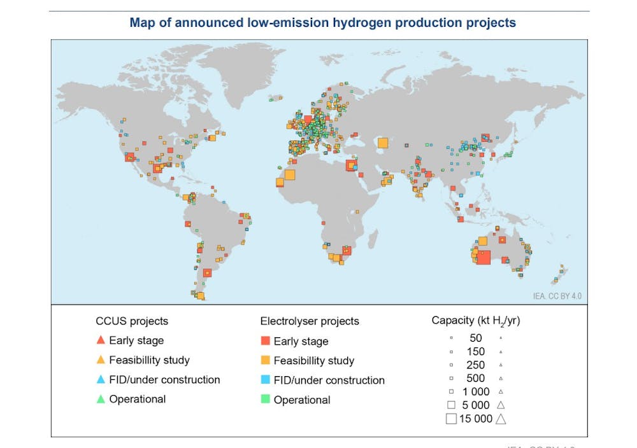Click the tiny square beside capacity 150
Image resolution: width=637 pixels, height=448 pixels.
tap(451, 351)
